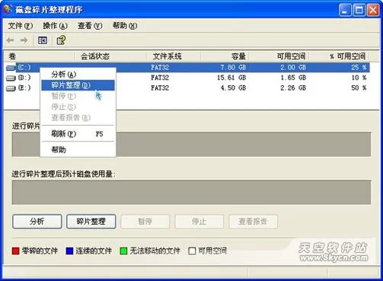This screenshot has width=383, height=281.
Task: Minimize the defragmenter window
Action: tap(345, 11)
